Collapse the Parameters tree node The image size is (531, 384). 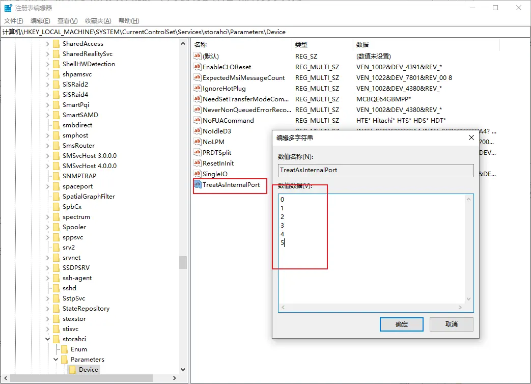56,359
